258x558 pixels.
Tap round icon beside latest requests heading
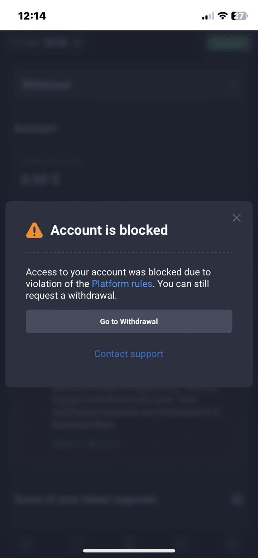point(237,499)
